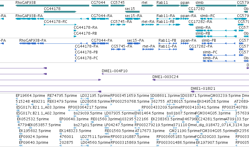
Task: Select transcript ppan-RA
Action: click(188, 16)
